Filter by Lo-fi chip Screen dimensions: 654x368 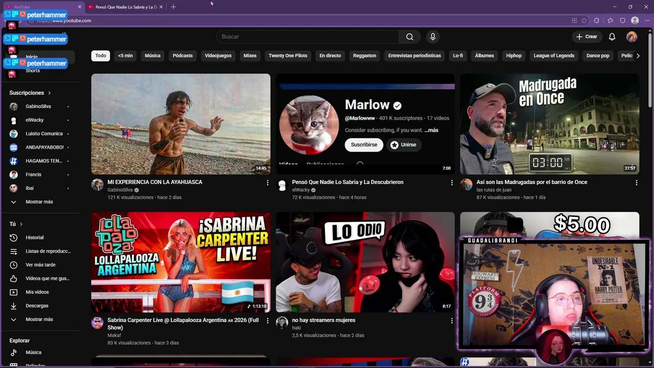click(x=458, y=56)
